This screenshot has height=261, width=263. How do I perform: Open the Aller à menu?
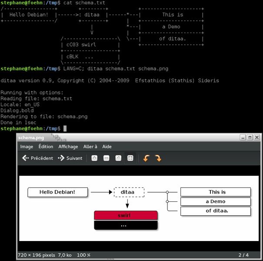[90, 147]
